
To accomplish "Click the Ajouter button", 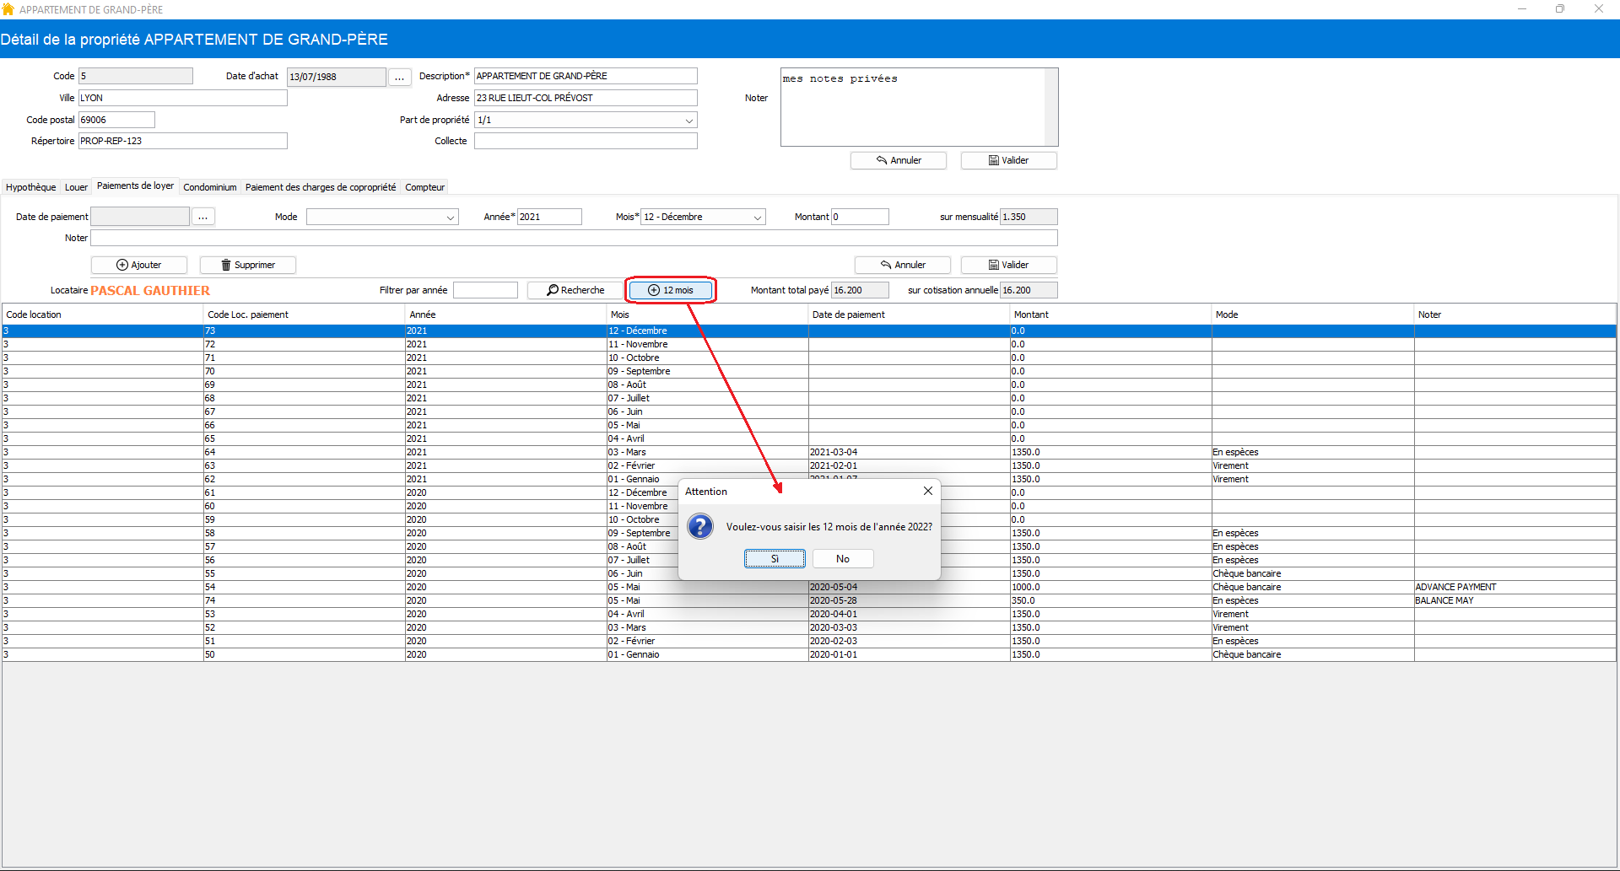I will pos(139,265).
